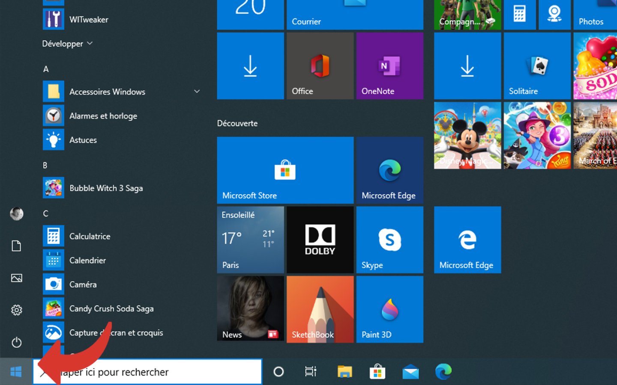
Task: Click the Accessoires Windows chevron arrow
Action: pyautogui.click(x=197, y=92)
